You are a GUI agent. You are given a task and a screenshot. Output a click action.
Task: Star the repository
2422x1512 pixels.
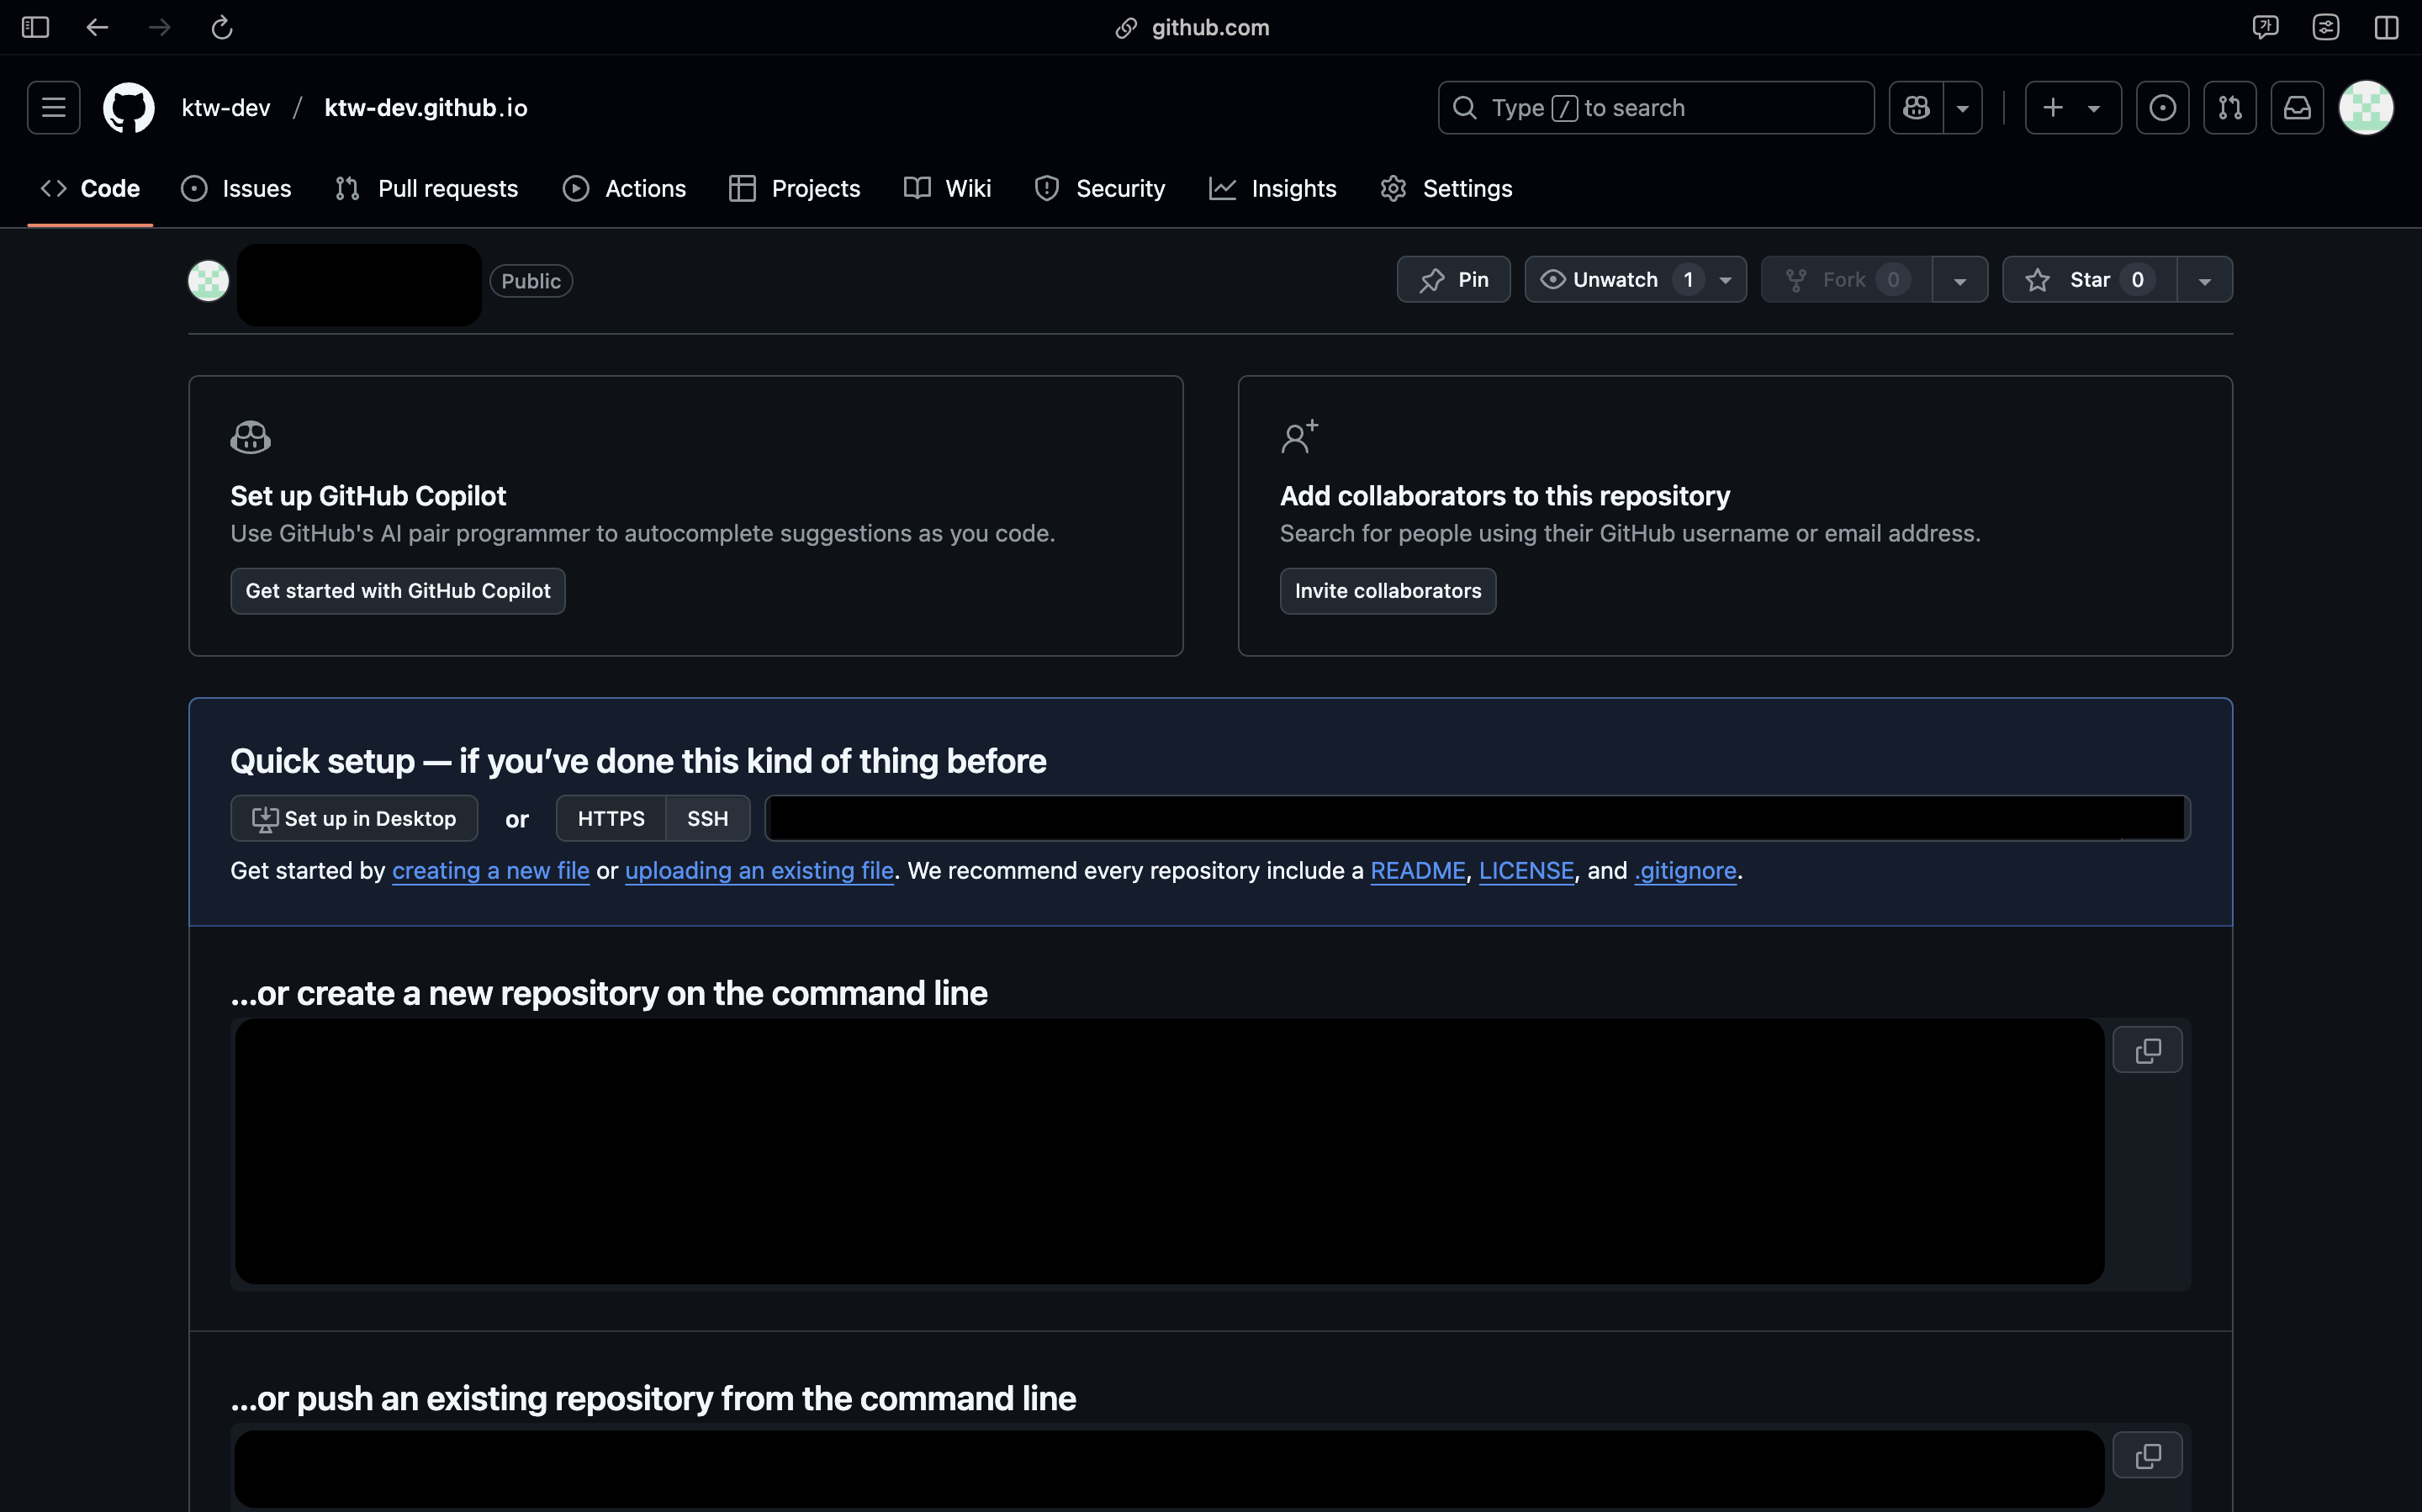(x=2089, y=280)
